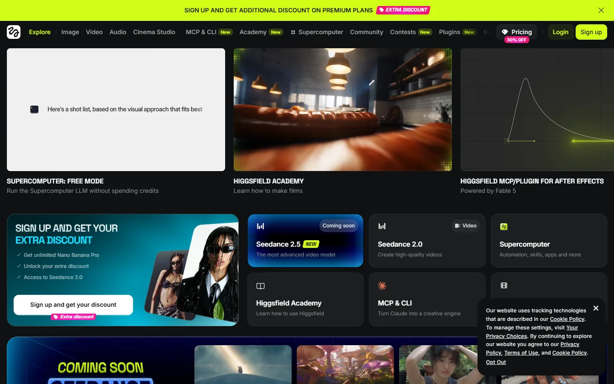Open the Image menu
The image size is (614, 384).
click(x=70, y=32)
